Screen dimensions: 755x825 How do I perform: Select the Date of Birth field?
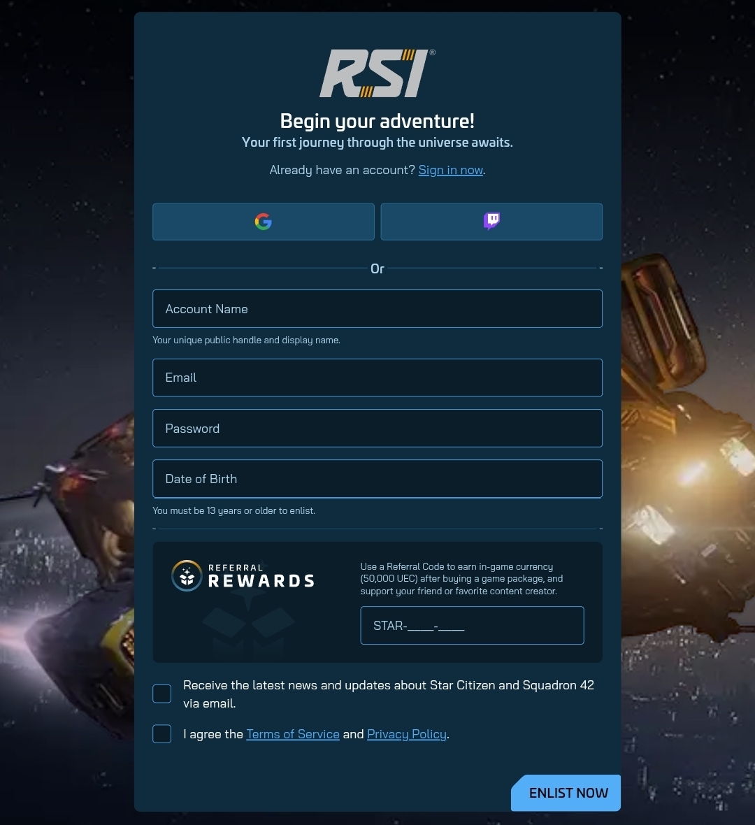(377, 479)
